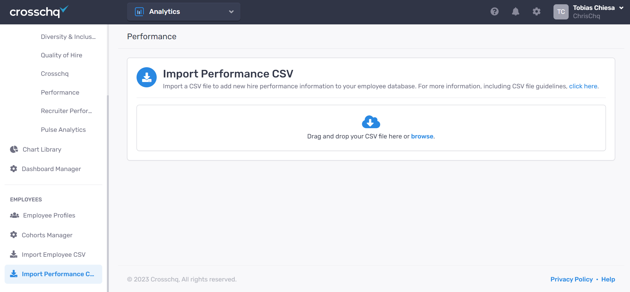Follow the 'click here' guidelines link
This screenshot has height=292, width=630.
[583, 86]
